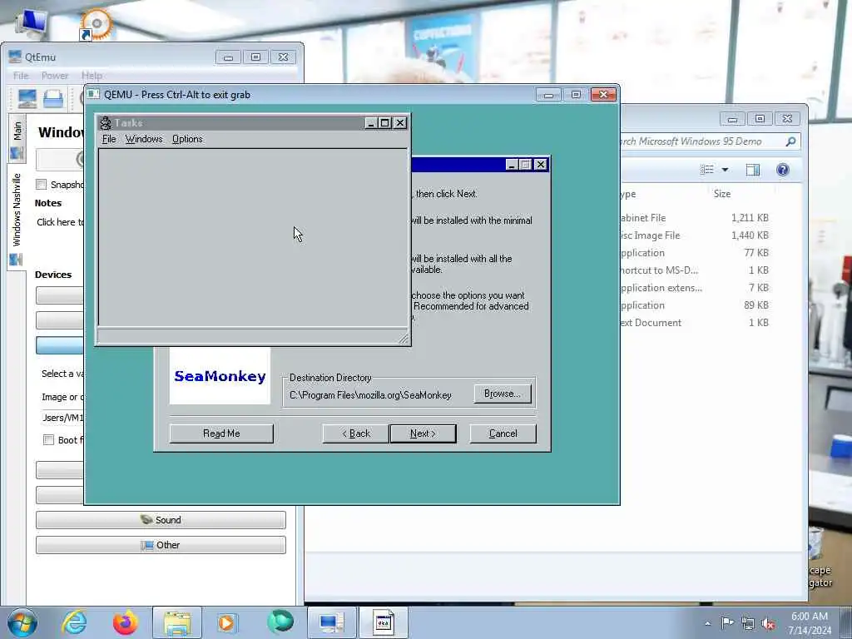Open the view options dropdown arrow in Explorer

pos(725,170)
